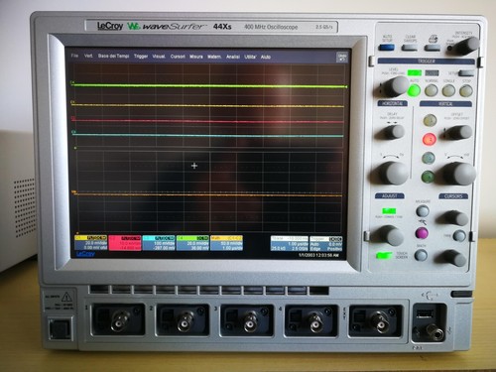Open the File menu

click(x=74, y=56)
